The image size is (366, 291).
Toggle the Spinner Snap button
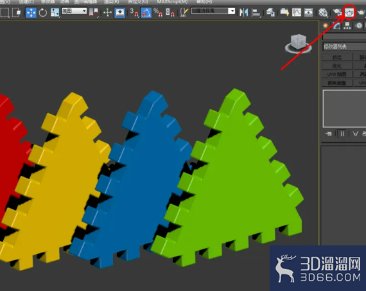(x=170, y=12)
